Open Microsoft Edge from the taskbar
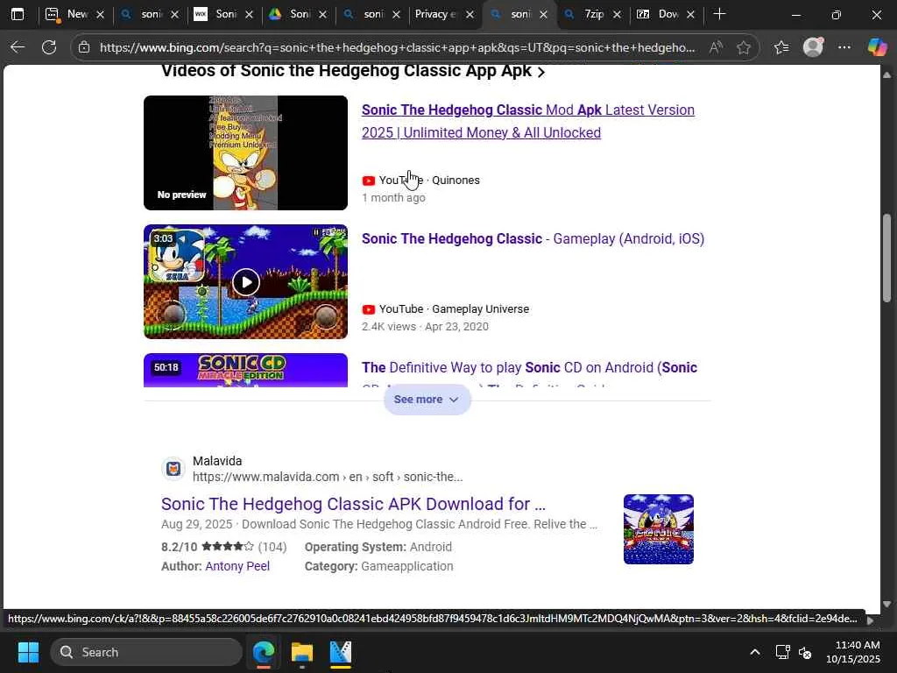This screenshot has width=897, height=673. coord(264,652)
